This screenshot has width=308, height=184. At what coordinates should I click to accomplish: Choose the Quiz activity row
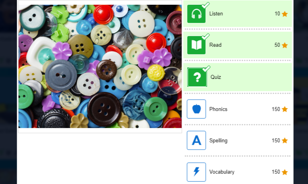point(238,77)
